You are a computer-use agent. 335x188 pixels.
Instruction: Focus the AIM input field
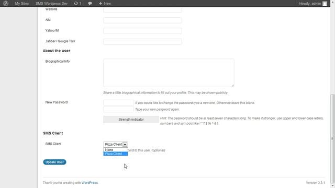(x=142, y=20)
